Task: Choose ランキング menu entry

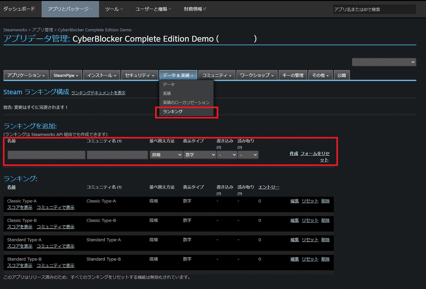Action: [x=186, y=112]
